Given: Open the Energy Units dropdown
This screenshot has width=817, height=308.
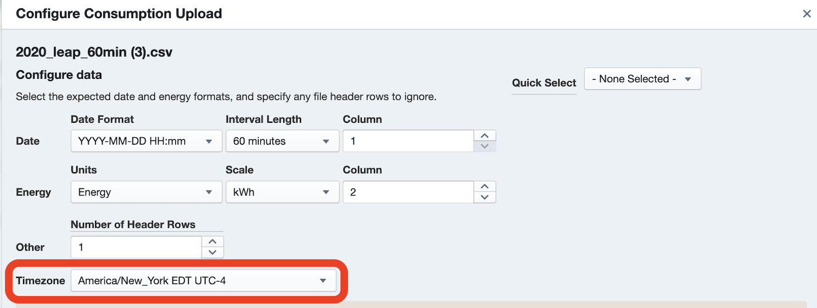Looking at the screenshot, I should pyautogui.click(x=146, y=192).
